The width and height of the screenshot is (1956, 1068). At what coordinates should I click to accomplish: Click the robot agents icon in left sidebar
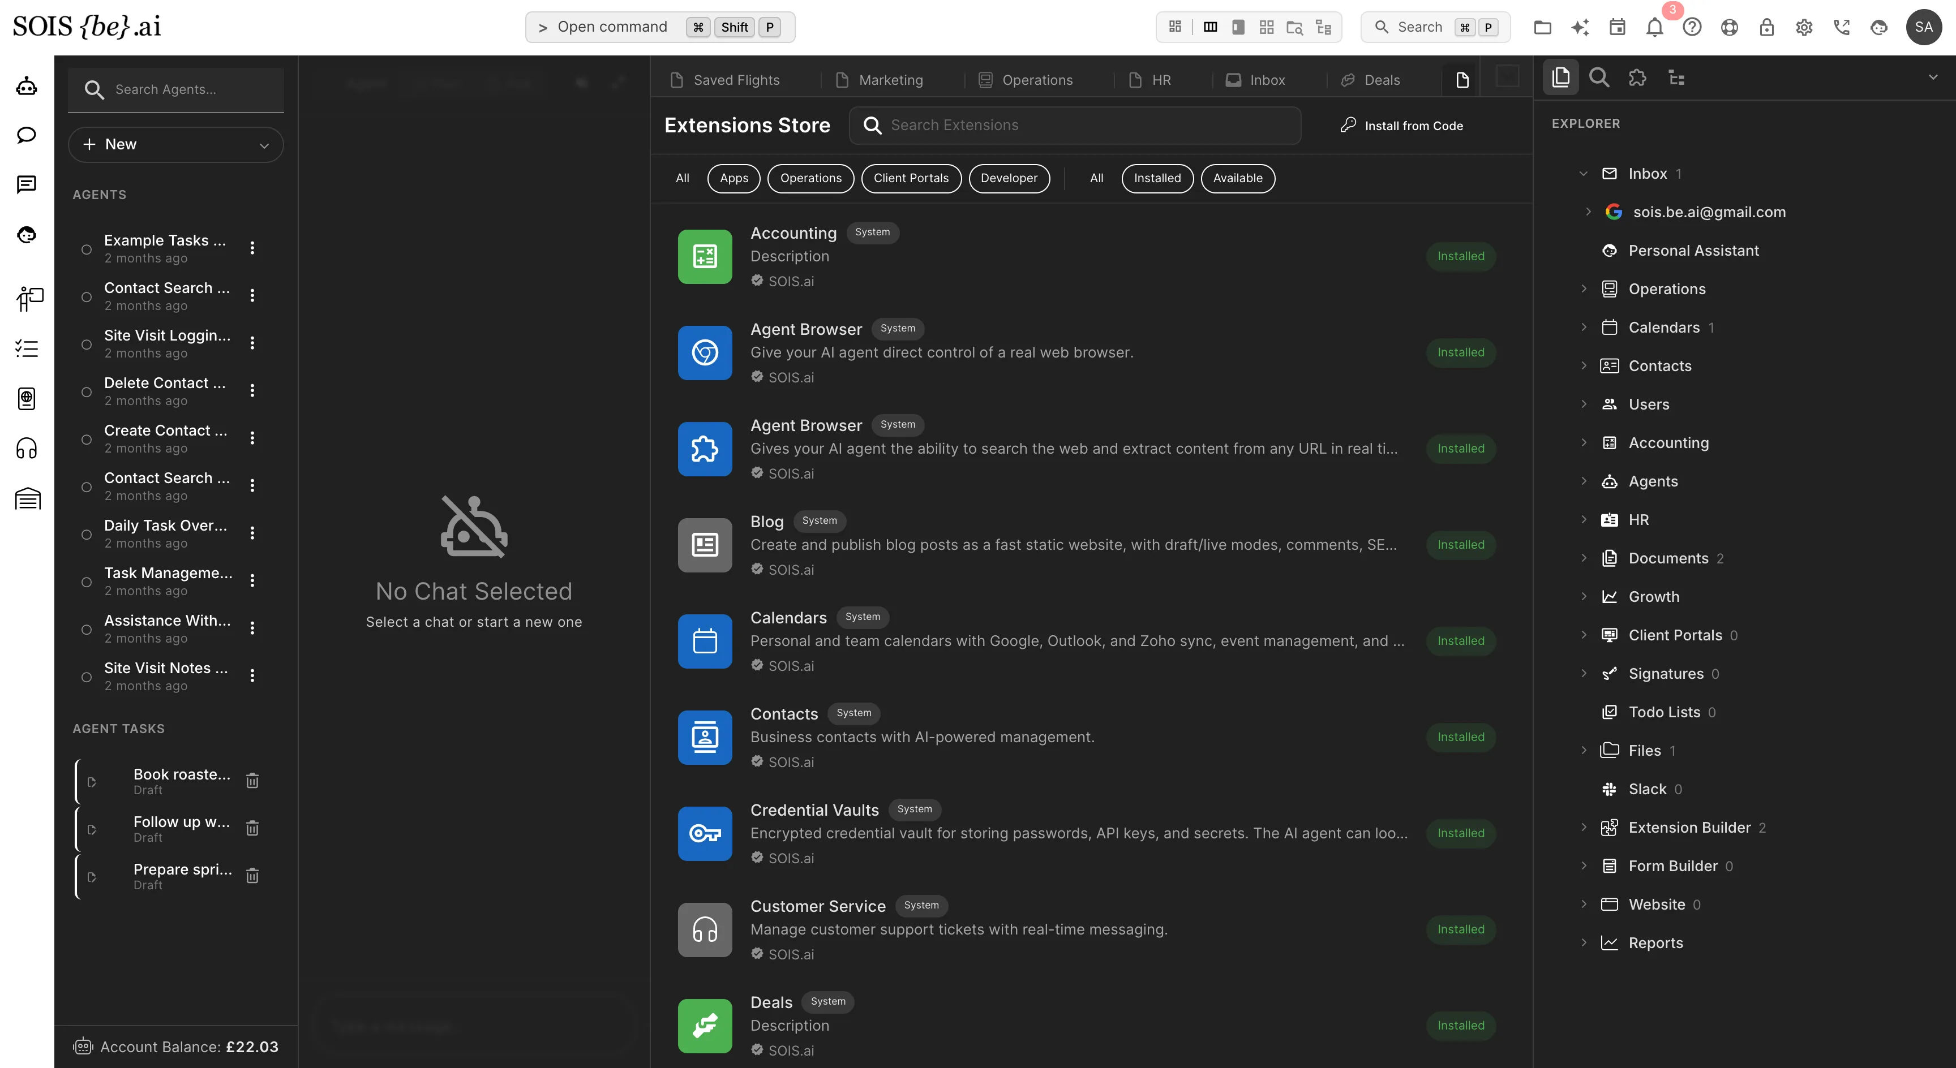(x=27, y=86)
